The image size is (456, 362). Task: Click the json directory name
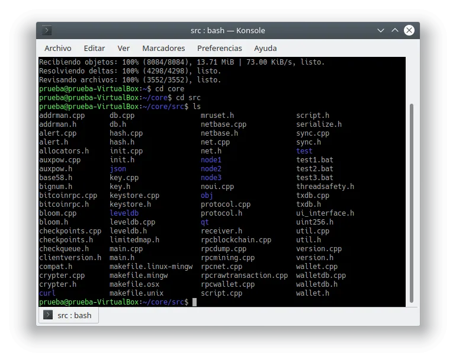pos(118,169)
